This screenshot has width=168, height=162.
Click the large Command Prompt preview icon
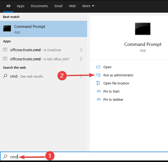click(x=143, y=29)
